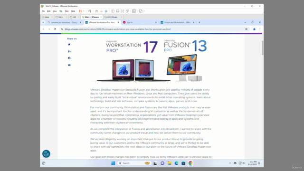304x171 pixels.
Task: Open the Chat app on taskbar
Action: pyautogui.click(x=162, y=163)
